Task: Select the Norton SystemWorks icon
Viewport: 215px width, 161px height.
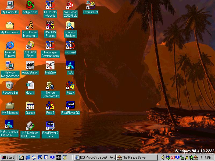Action: pyautogui.click(x=50, y=86)
